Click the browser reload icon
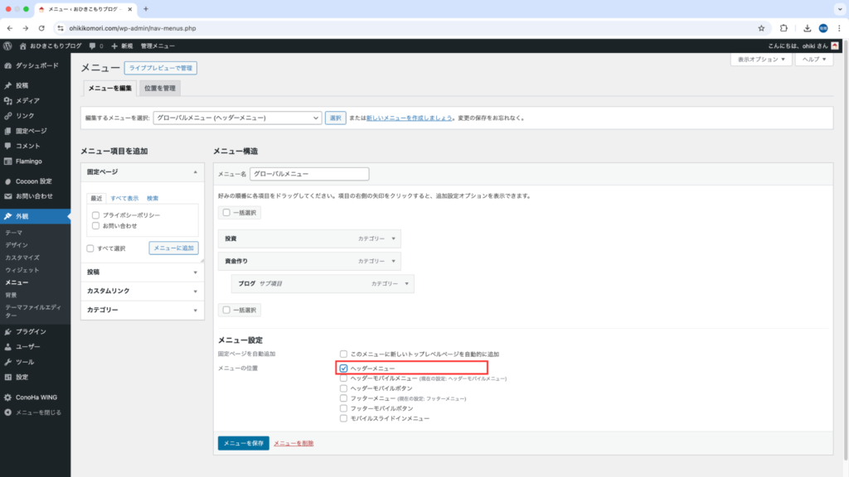The image size is (849, 477). [x=41, y=27]
